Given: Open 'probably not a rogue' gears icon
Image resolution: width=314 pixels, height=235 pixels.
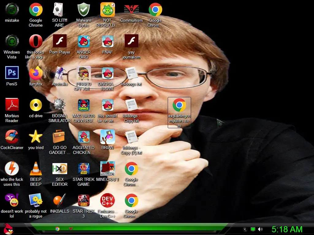Looking at the screenshot, I should [36, 200].
